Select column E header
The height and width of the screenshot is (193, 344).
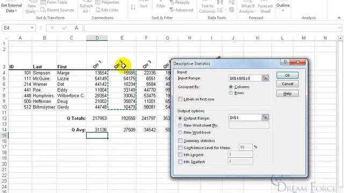(x=122, y=38)
